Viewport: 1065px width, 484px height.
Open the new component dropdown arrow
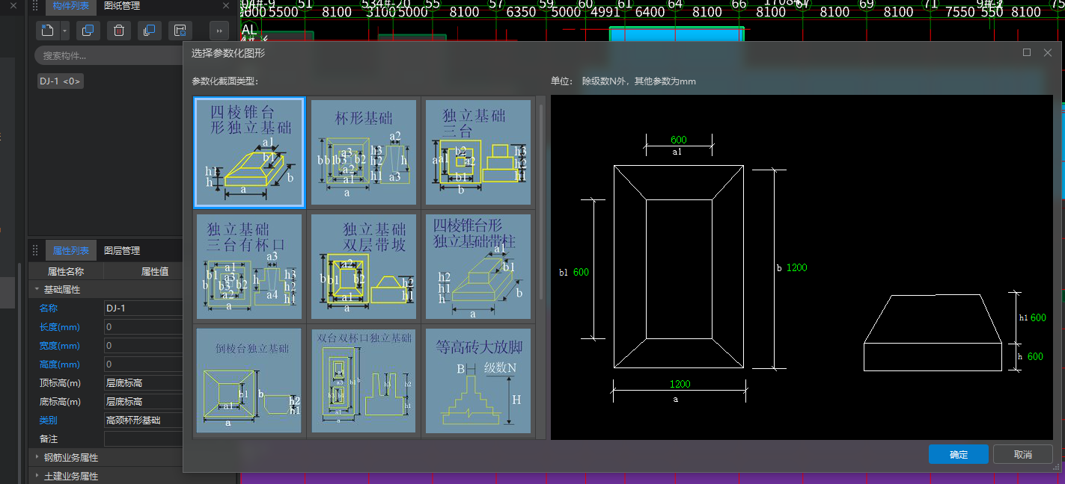[x=65, y=31]
